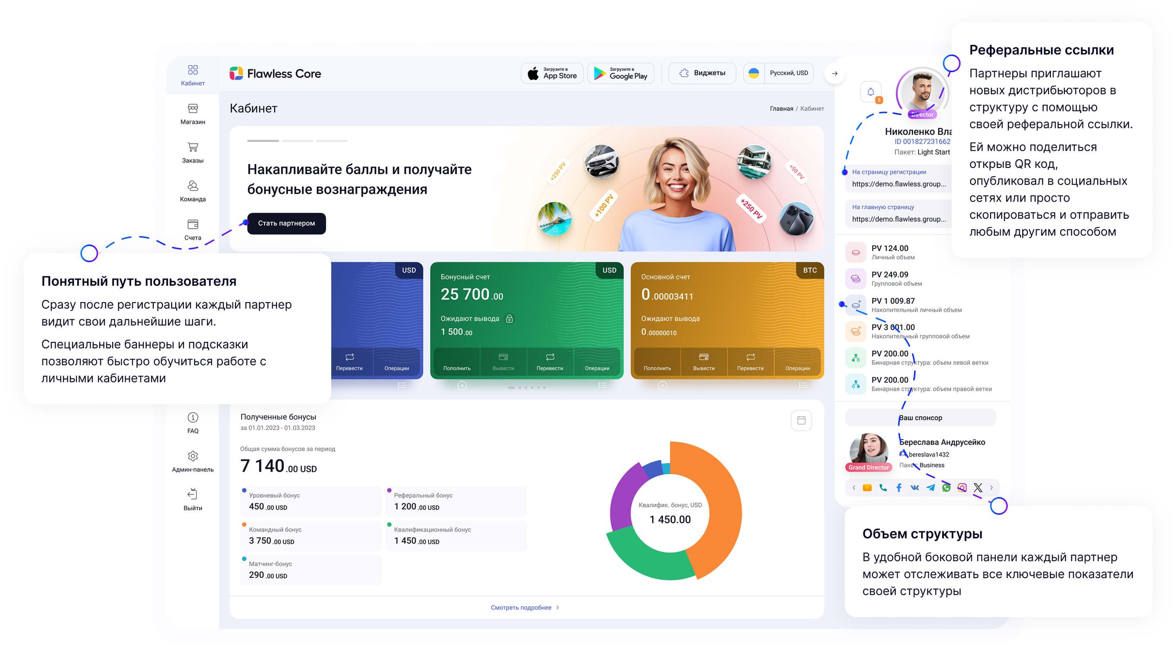The width and height of the screenshot is (1176, 651).
Task: Open the calendar date picker for bonuses
Action: pyautogui.click(x=801, y=421)
